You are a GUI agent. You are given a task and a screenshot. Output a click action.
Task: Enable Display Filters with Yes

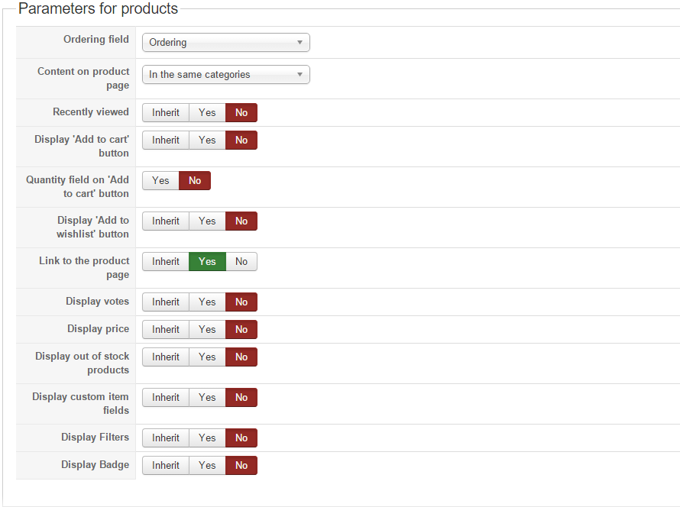coord(207,438)
